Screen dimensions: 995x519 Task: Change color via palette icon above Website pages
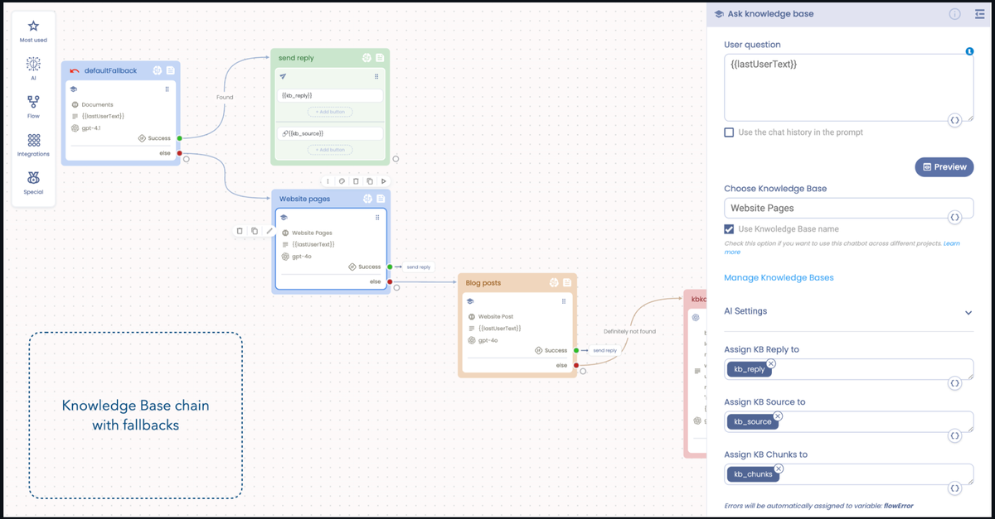click(x=342, y=181)
